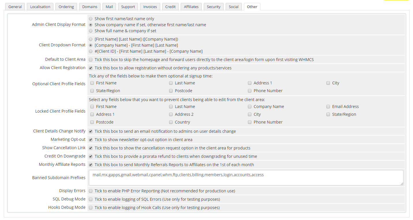Disable Client Details Change Notify

pyautogui.click(x=91, y=132)
